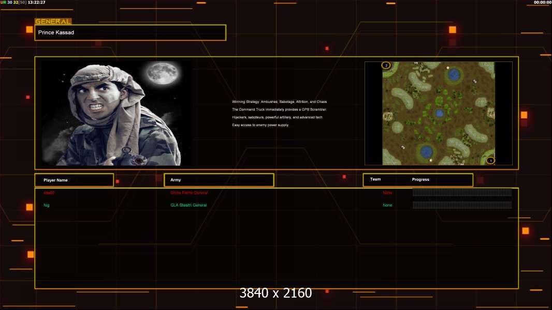Click the red player name beside China Flame General
The image size is (552, 310).
pyautogui.click(x=49, y=193)
